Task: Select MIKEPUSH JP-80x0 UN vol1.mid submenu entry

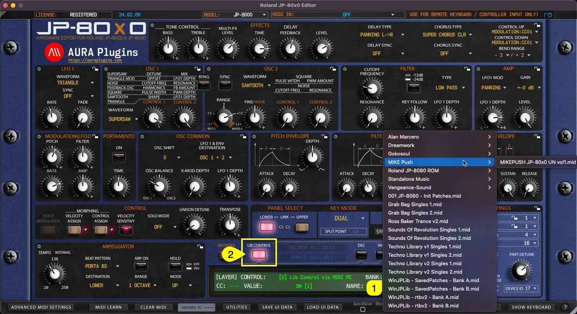Action: (537, 162)
